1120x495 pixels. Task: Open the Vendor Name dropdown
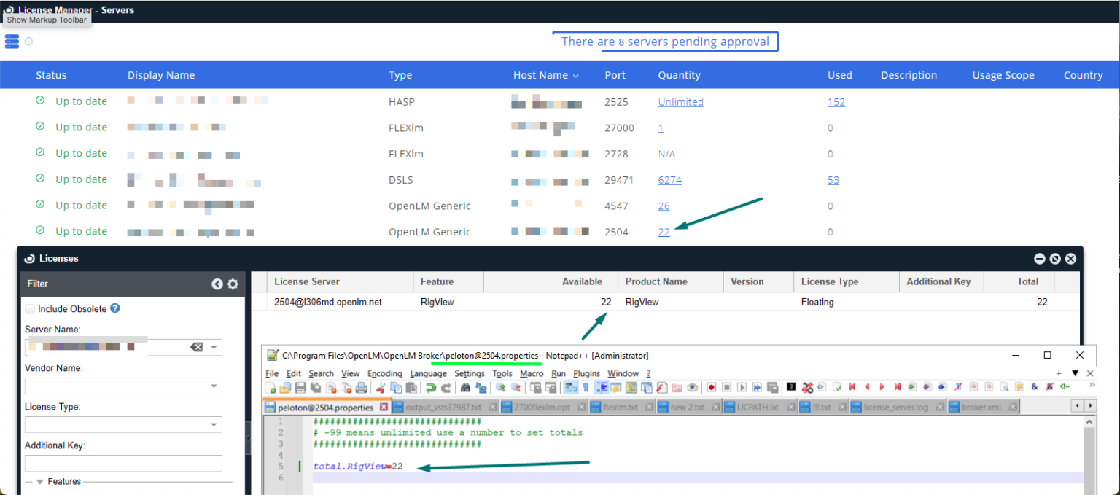[x=214, y=385]
